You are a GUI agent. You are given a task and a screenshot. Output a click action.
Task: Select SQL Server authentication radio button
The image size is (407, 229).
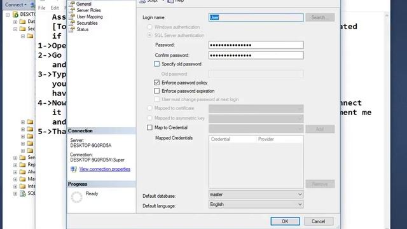[x=149, y=36]
